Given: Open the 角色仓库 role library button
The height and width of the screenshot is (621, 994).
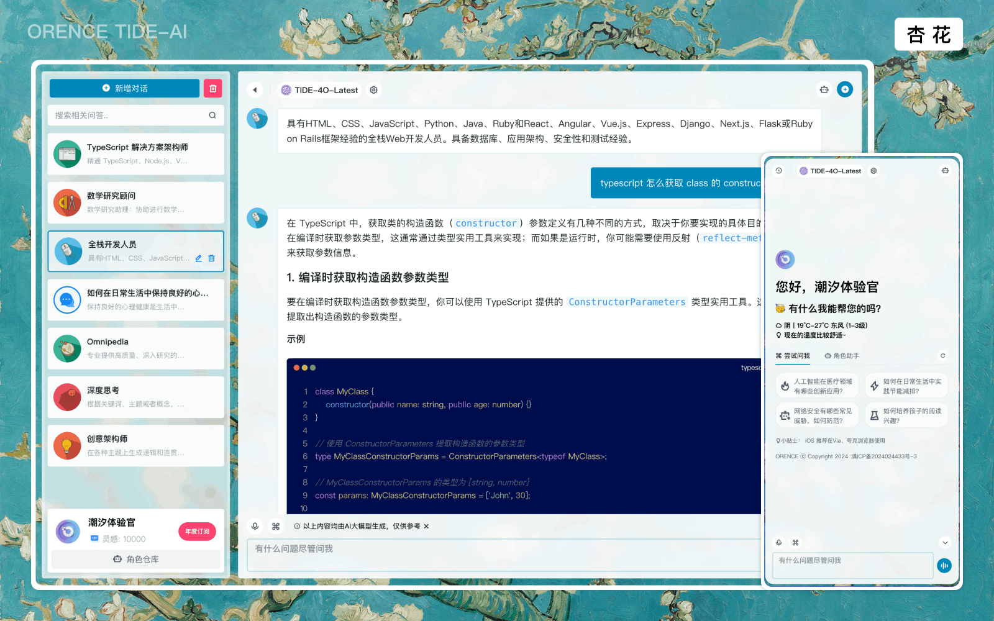Looking at the screenshot, I should [136, 559].
